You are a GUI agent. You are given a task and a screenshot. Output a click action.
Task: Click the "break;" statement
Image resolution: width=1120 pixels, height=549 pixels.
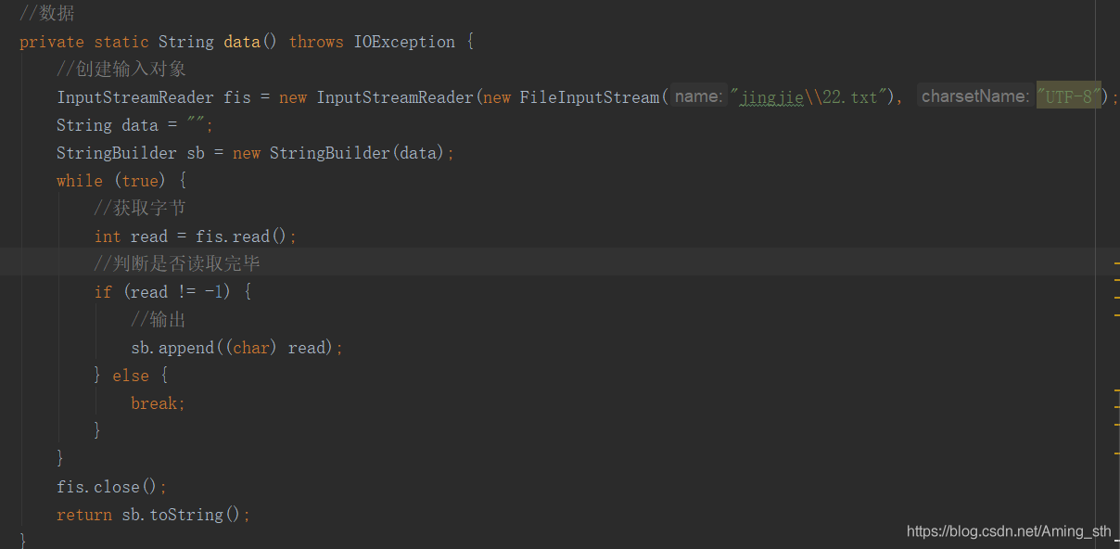159,403
